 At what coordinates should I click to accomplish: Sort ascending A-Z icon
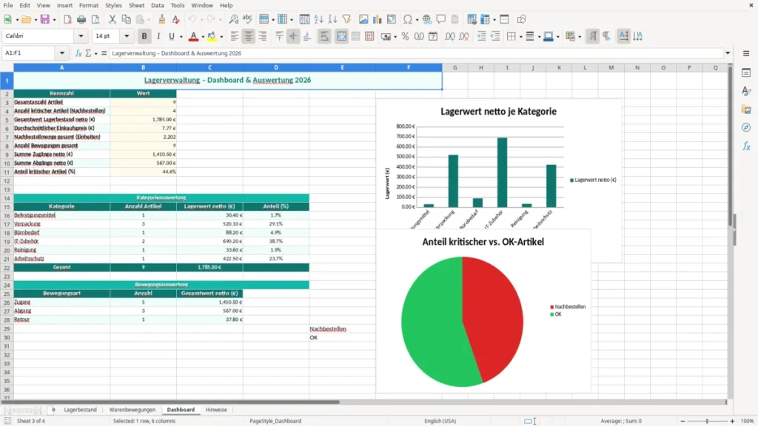click(318, 19)
